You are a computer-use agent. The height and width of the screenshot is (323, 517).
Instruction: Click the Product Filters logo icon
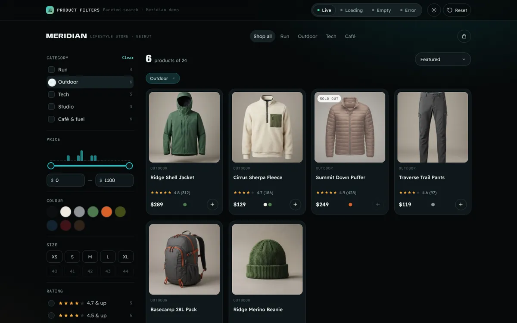[50, 10]
